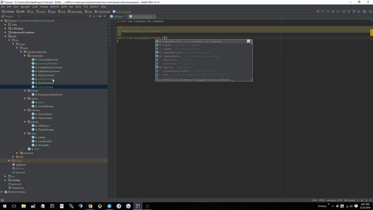Collapse the utils package
The height and width of the screenshot is (210, 373).
(25, 134)
